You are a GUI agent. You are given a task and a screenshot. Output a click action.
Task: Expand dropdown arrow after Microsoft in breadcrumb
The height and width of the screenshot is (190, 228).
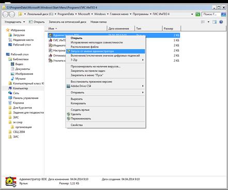point(92,14)
